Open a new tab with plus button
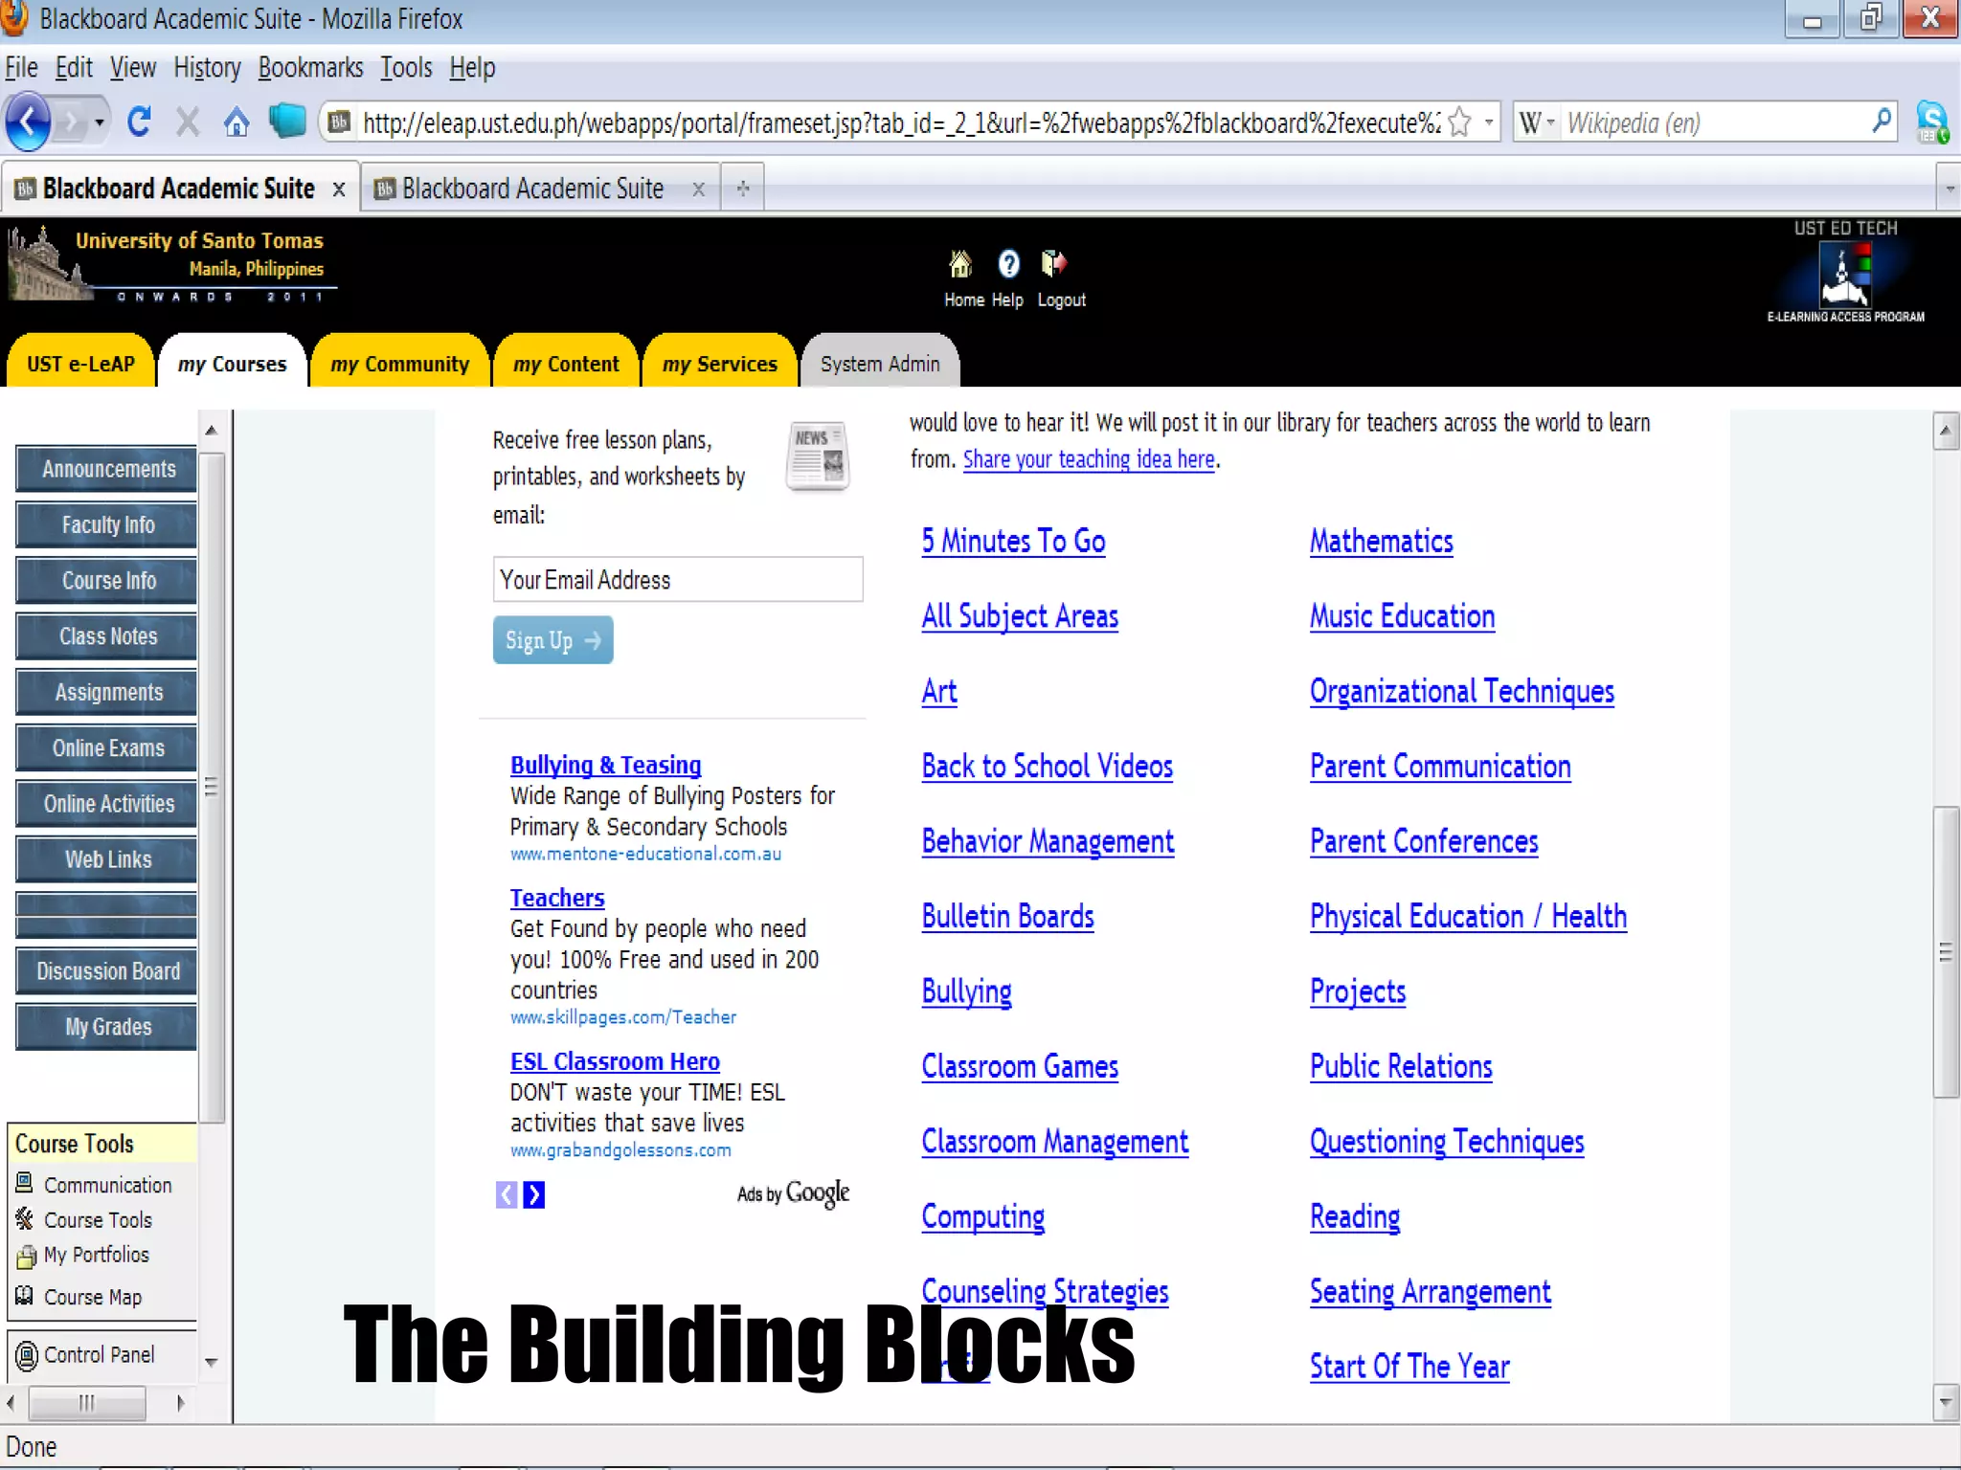Screen dimensions: 1961x1470 coord(743,189)
